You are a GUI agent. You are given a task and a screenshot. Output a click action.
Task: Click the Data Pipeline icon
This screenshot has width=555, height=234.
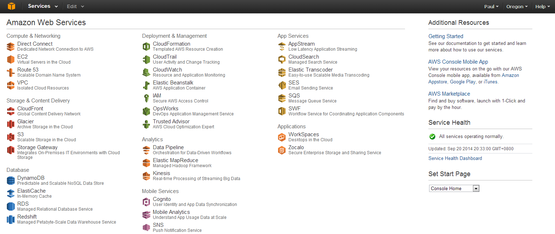(x=146, y=150)
